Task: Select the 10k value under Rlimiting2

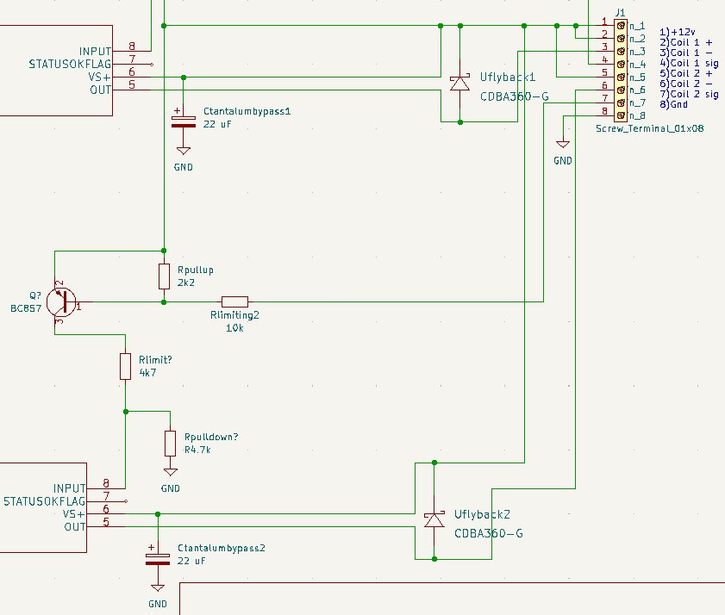Action: point(234,328)
